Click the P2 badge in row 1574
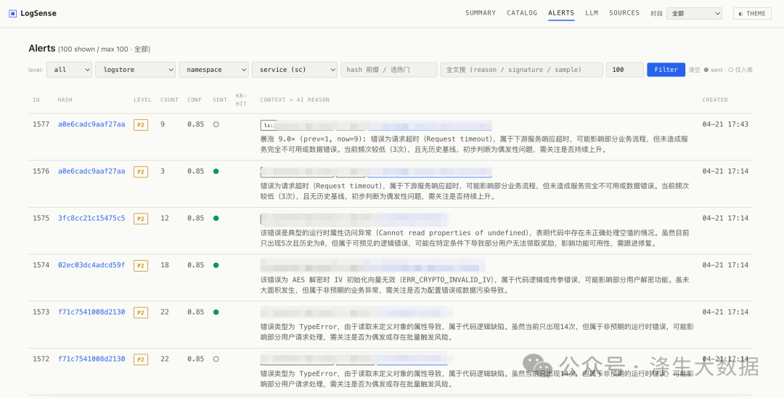Image resolution: width=784 pixels, height=398 pixels. pyautogui.click(x=141, y=266)
